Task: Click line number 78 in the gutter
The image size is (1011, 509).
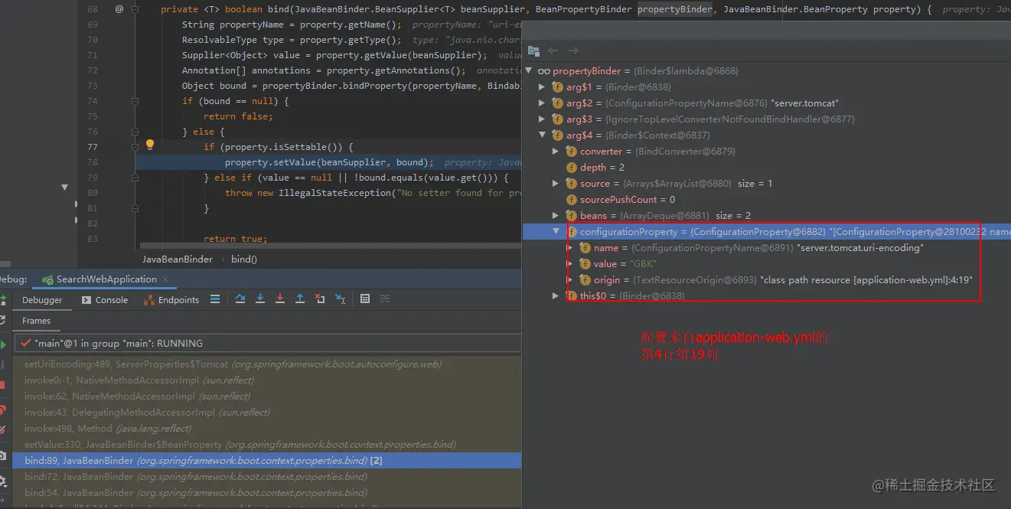Action: point(93,162)
